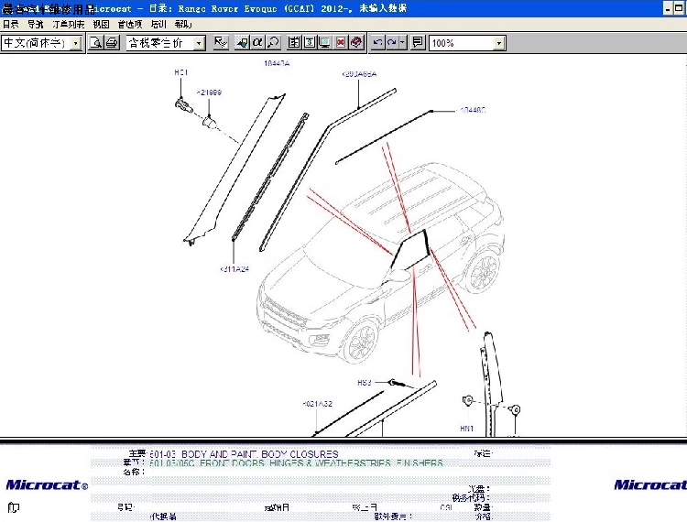Screen dimensions: 687x522
Task: Open the language dropdown 中文(简体字)
Action: coord(41,43)
